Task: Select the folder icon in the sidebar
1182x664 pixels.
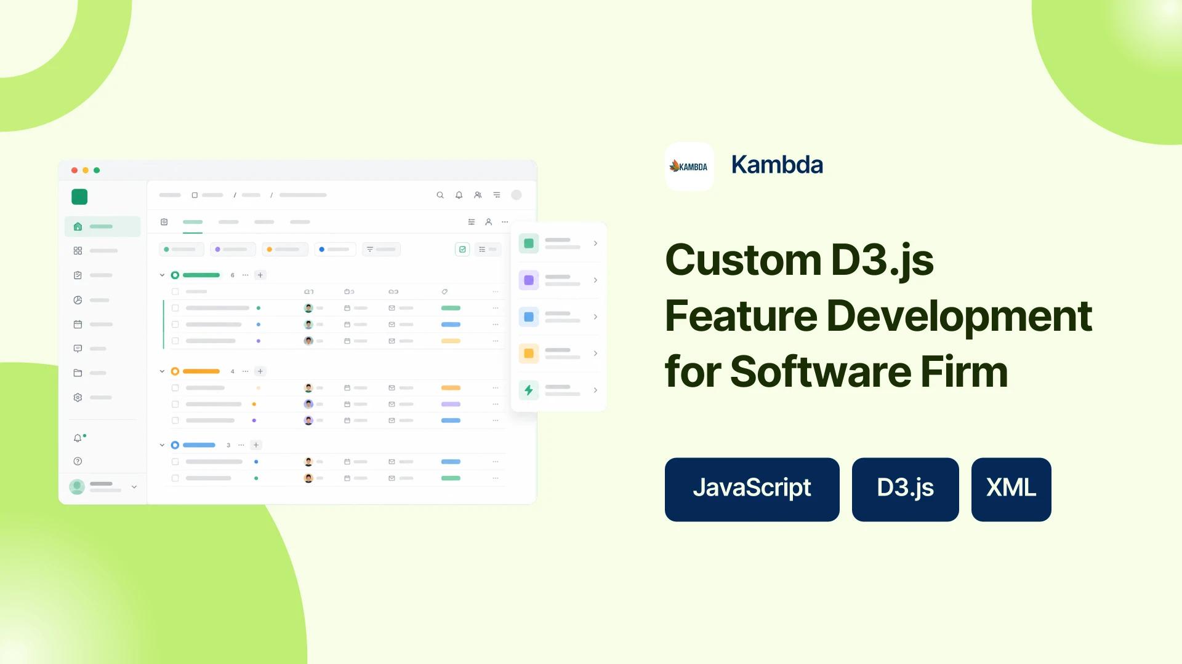Action: click(x=78, y=373)
